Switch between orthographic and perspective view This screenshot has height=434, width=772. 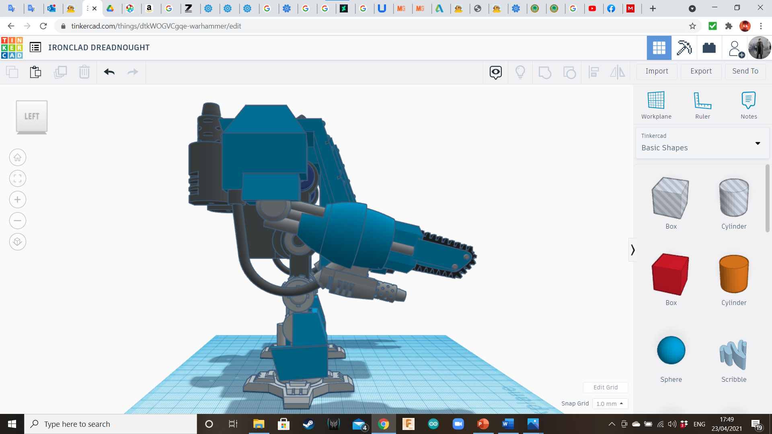point(18,242)
